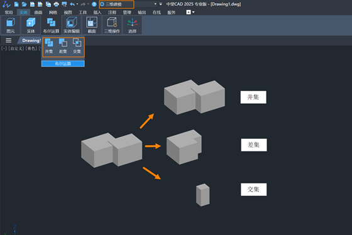
Task: Select the union result solid
Action: click(x=194, y=97)
